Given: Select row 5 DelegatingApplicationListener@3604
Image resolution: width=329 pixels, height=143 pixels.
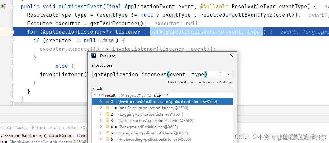Looking at the screenshot, I should click(162, 133).
